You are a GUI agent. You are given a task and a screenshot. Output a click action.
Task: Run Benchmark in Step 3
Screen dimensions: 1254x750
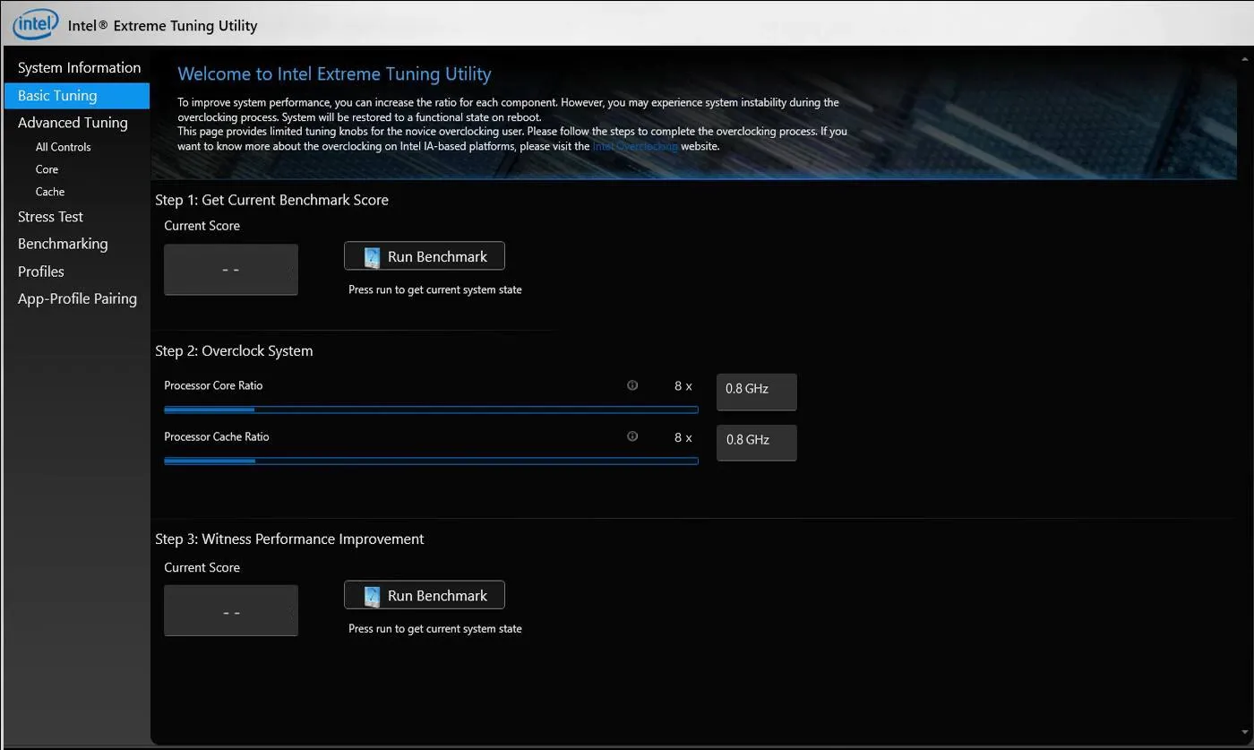pos(425,596)
